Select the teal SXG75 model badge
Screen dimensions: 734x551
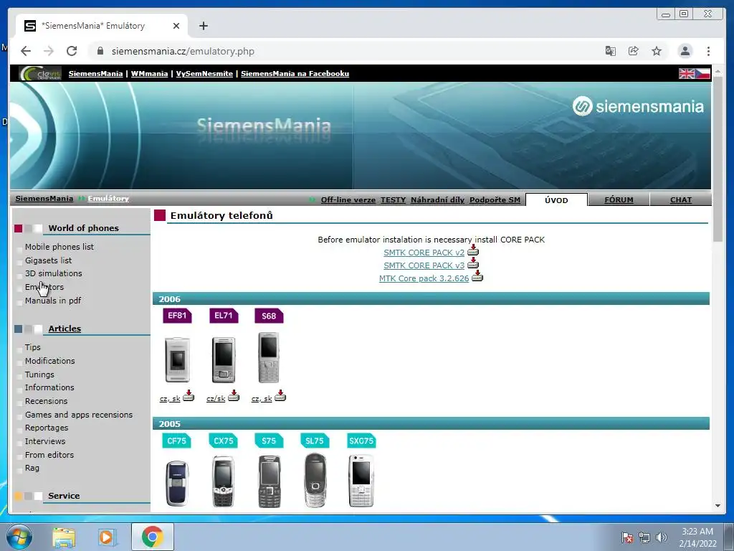[x=361, y=441]
